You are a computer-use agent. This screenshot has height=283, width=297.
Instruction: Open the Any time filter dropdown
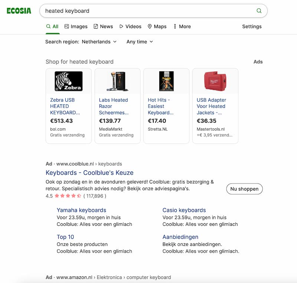(140, 42)
